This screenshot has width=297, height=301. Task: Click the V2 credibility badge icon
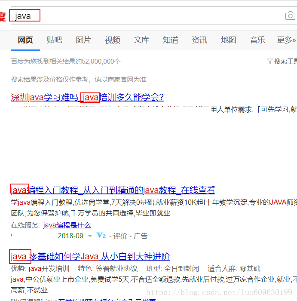101,235
